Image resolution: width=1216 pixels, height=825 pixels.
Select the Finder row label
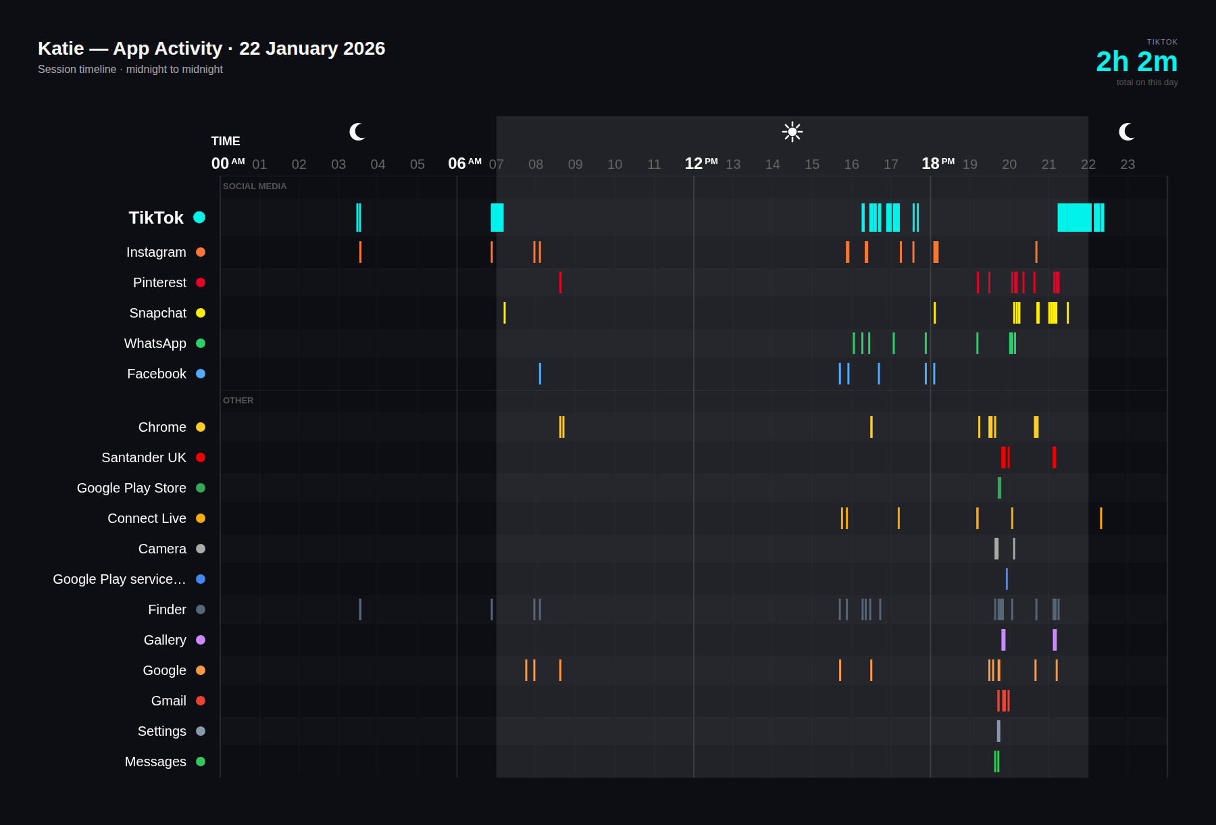point(167,609)
